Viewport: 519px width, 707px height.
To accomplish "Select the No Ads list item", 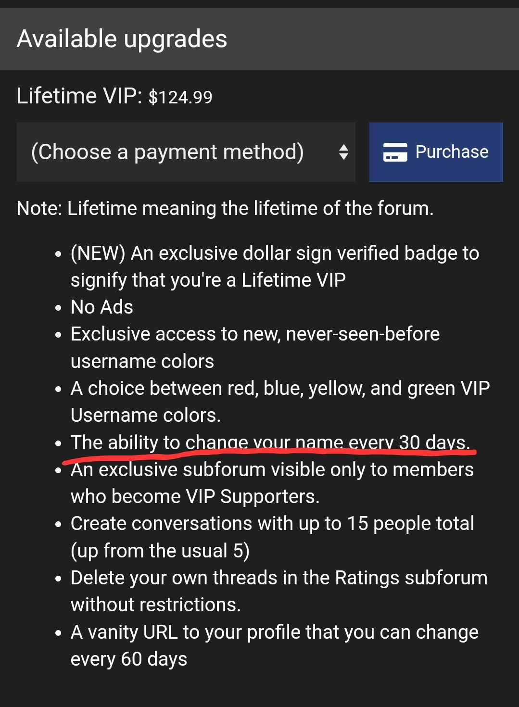I will tap(101, 307).
